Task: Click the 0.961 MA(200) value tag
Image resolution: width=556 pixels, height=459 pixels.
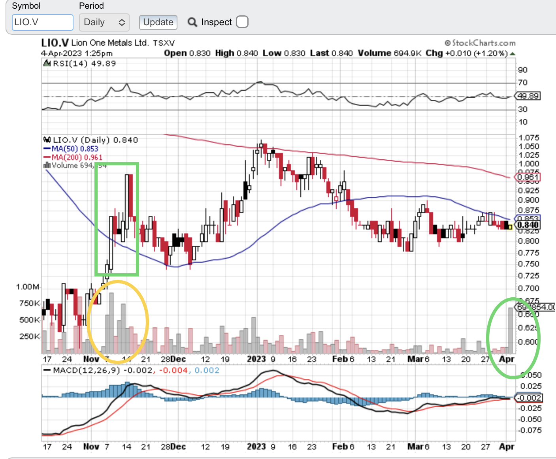Action: (528, 177)
